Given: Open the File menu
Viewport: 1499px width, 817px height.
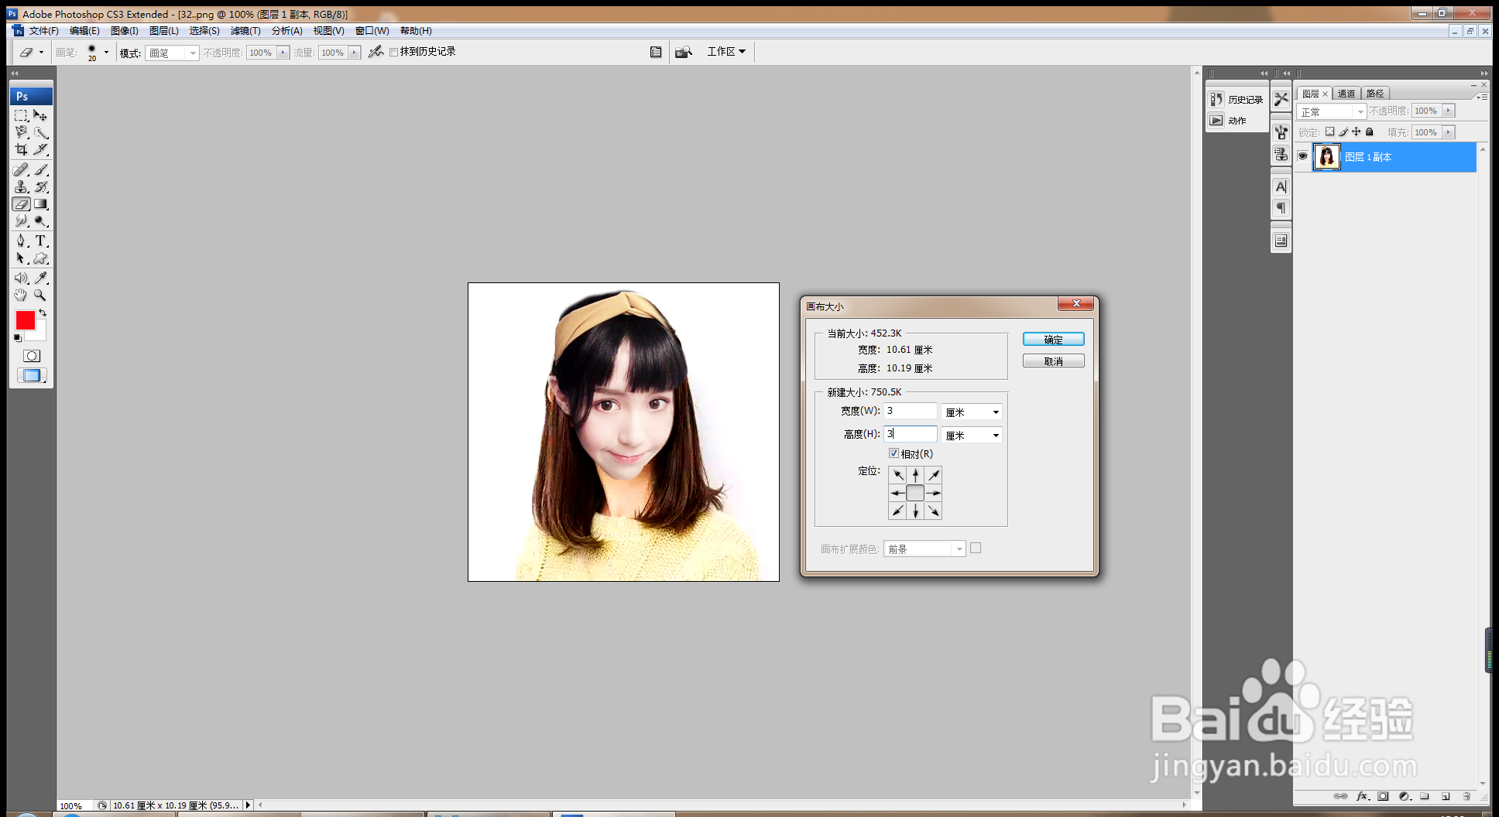Looking at the screenshot, I should click(44, 31).
